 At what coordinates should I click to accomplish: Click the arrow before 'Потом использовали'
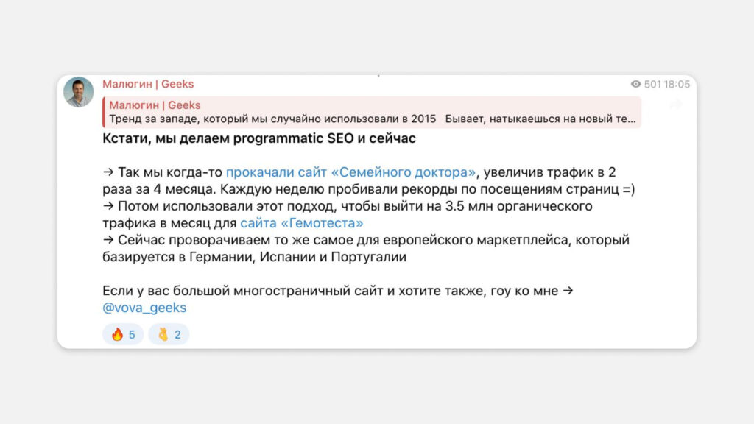tap(108, 206)
